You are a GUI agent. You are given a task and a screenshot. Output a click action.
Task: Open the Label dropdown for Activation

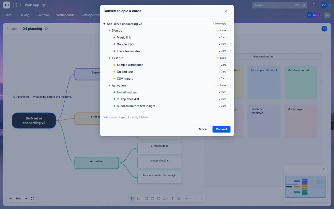pos(222,85)
